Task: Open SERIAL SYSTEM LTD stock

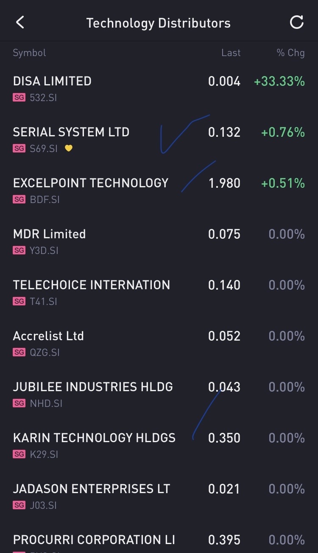Action: (71, 132)
